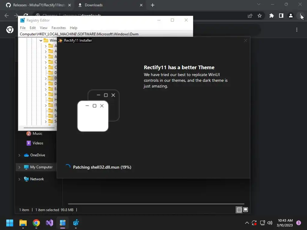Close the Rectify11 Installer window

click(x=246, y=40)
